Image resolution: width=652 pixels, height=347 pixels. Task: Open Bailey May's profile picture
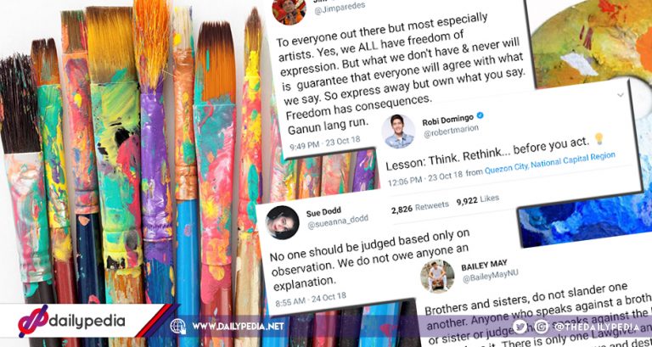point(437,277)
